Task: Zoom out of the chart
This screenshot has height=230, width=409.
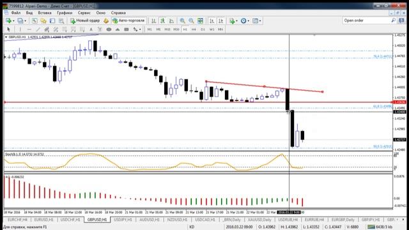Action: click(x=191, y=20)
